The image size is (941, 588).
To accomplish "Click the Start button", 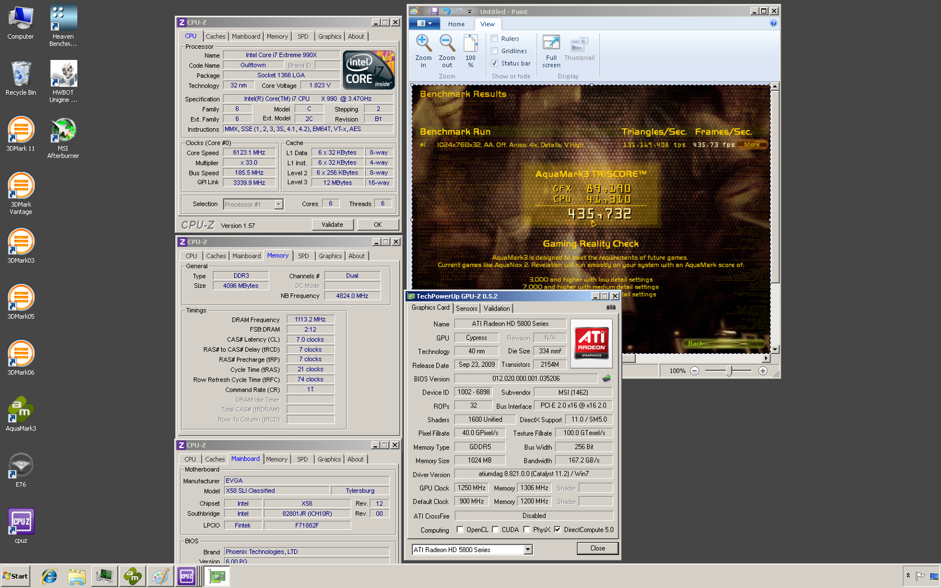I will point(15,576).
